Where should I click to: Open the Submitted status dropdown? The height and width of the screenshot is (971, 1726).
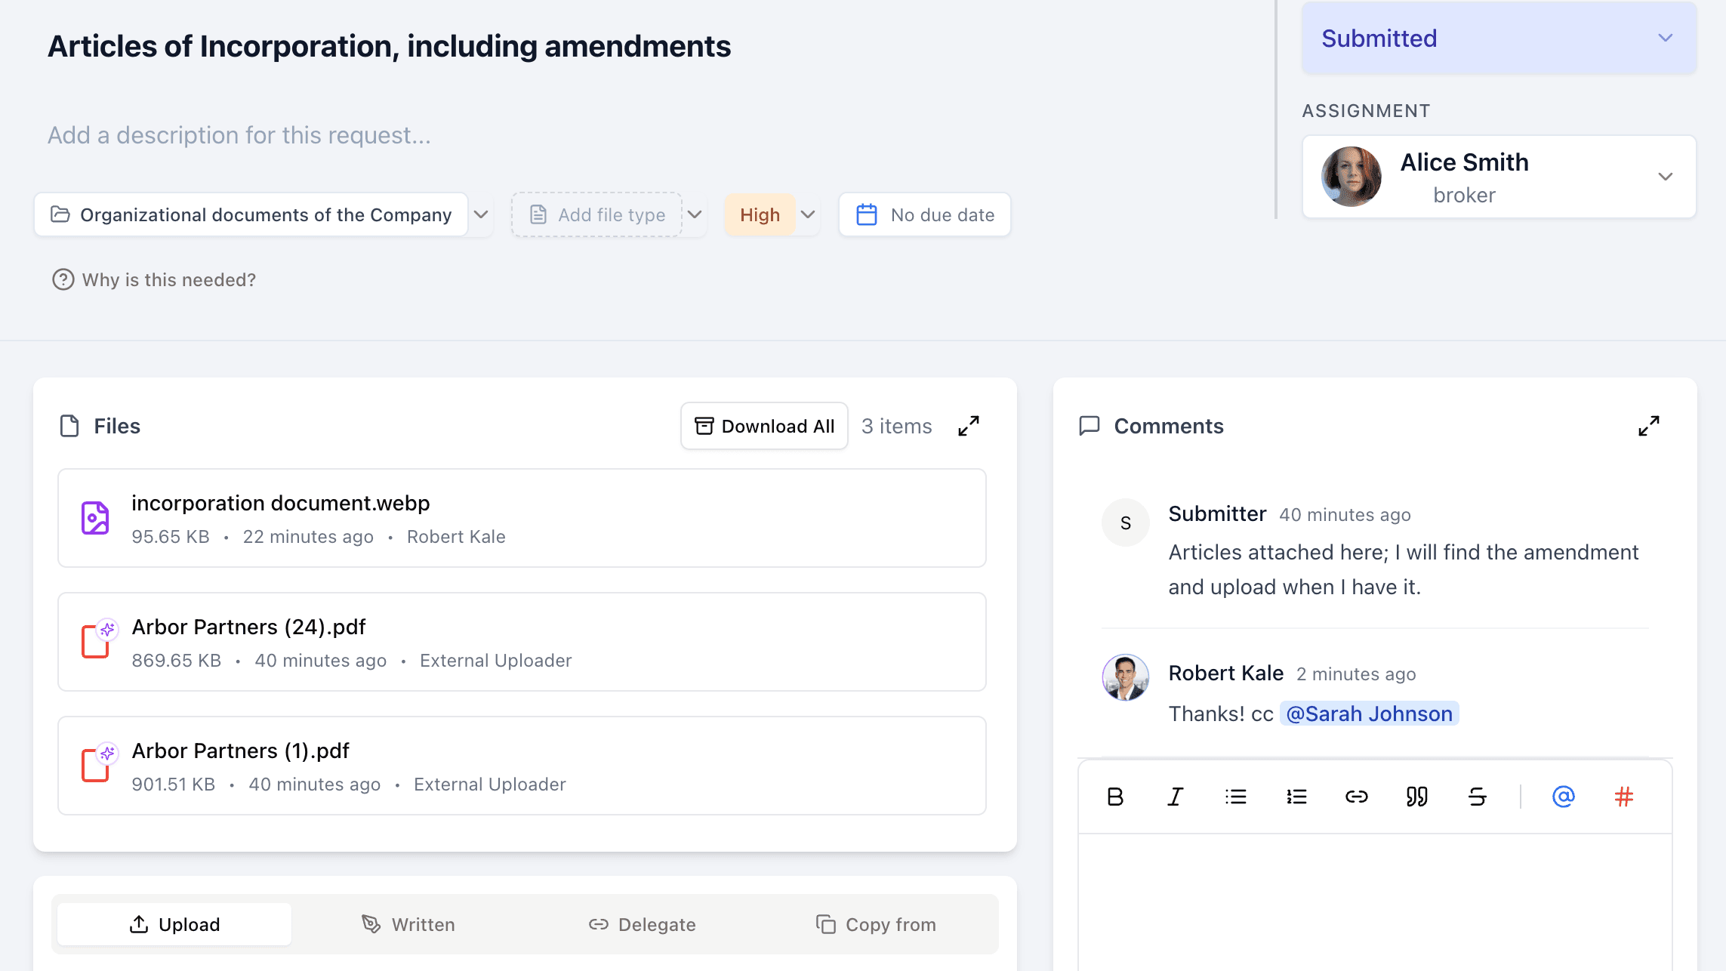tap(1665, 38)
